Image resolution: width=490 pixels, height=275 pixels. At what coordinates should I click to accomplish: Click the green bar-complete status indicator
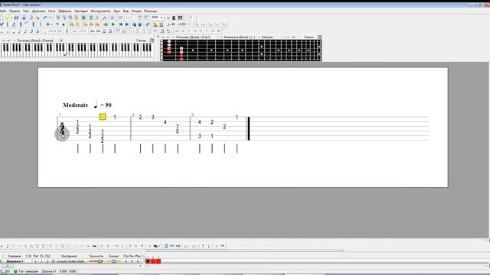(x=15, y=272)
